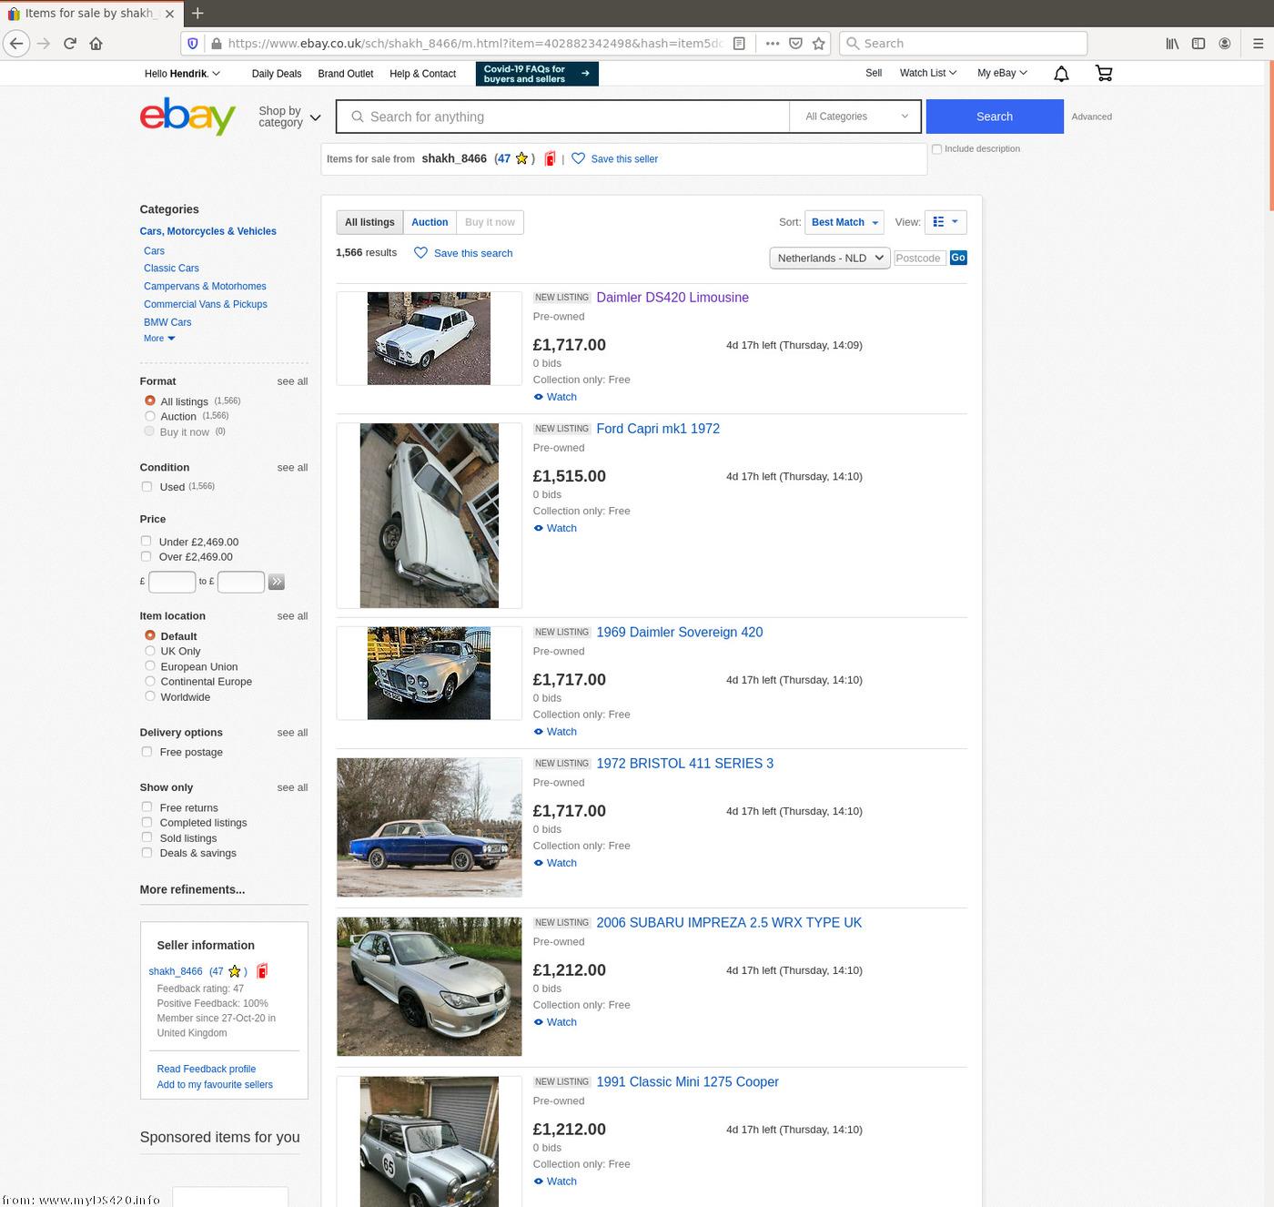This screenshot has height=1207, width=1274.
Task: Open 2006 Subaru Impreza listing title
Action: coord(729,923)
